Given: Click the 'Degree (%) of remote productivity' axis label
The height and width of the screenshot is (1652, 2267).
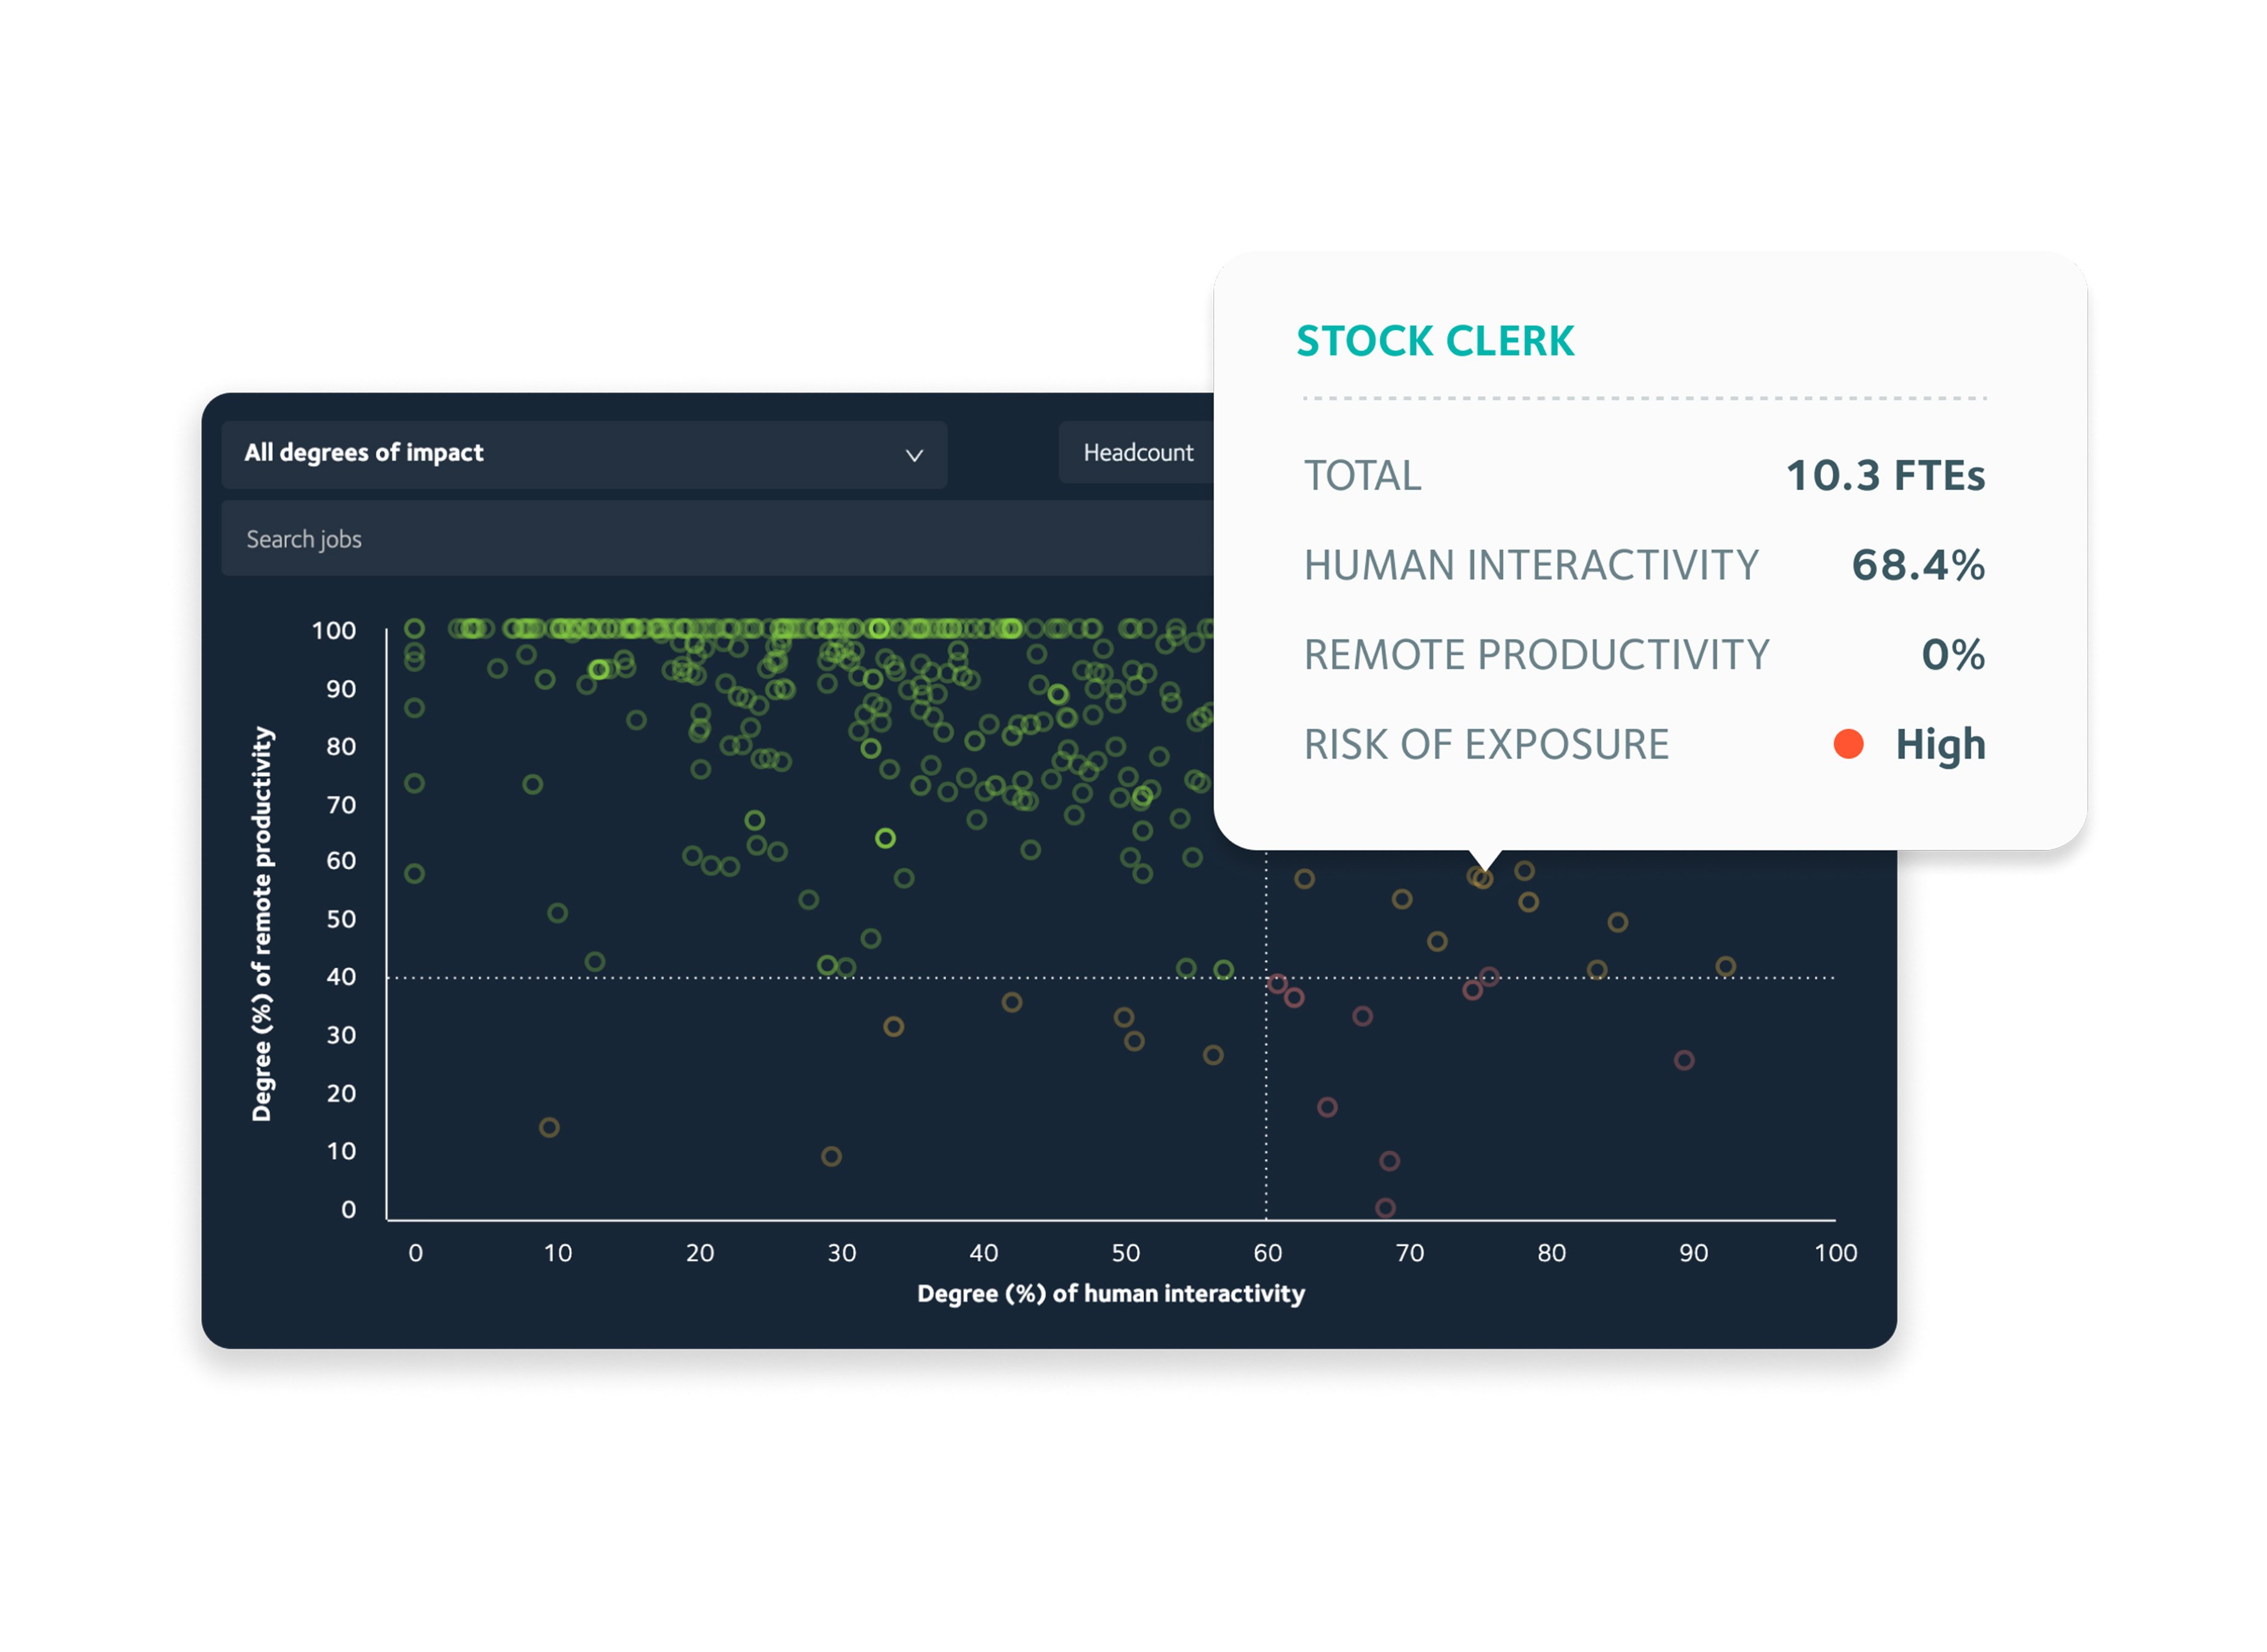Looking at the screenshot, I should pyautogui.click(x=262, y=923).
